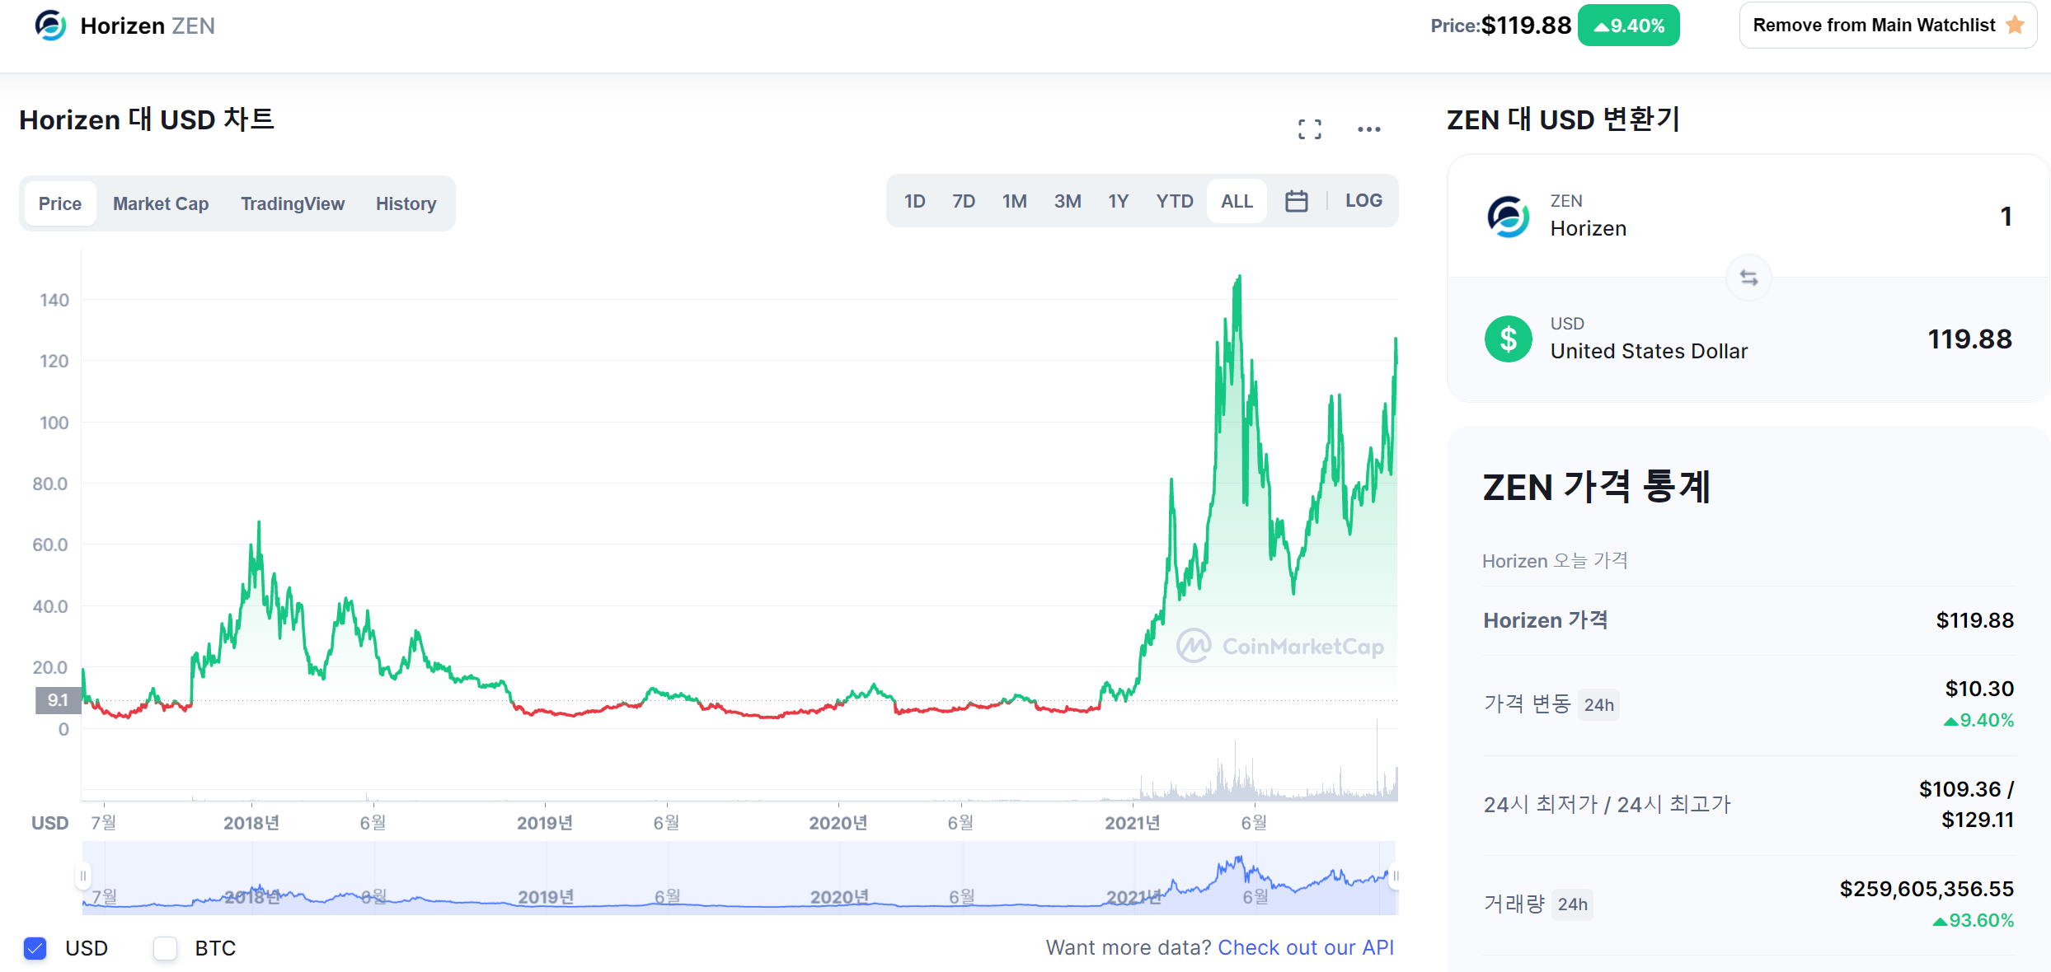Screen dimensions: 2051x972
Task: Follow the Check out our API link
Action: 1305,948
